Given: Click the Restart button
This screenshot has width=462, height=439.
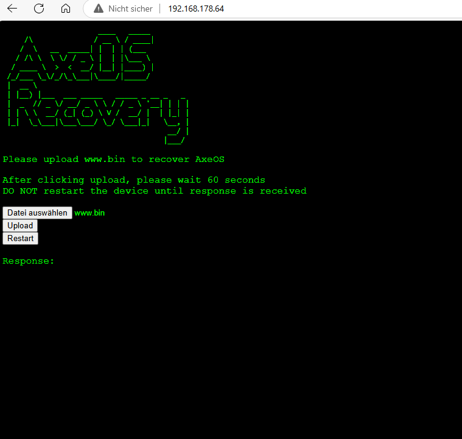Looking at the screenshot, I should click(x=20, y=238).
